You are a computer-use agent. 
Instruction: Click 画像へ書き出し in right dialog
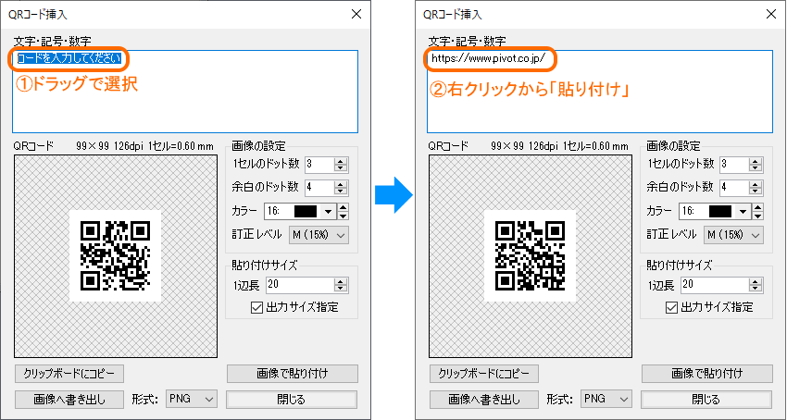[484, 400]
